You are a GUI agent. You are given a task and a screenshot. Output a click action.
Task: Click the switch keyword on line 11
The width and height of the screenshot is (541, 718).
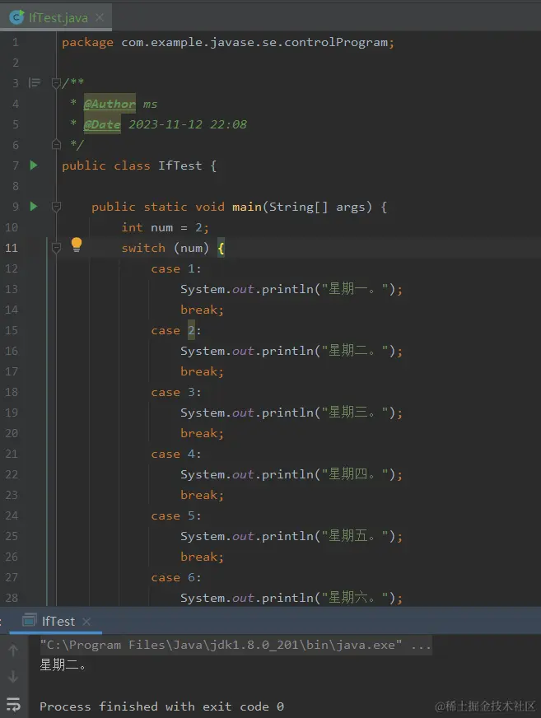click(143, 248)
